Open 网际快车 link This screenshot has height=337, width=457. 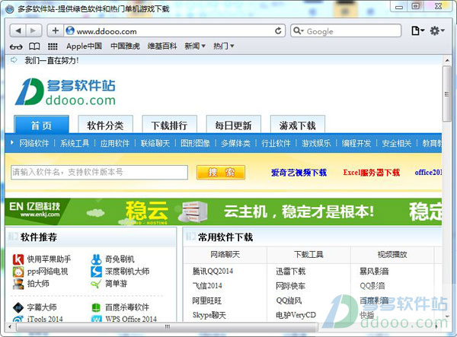tap(291, 286)
